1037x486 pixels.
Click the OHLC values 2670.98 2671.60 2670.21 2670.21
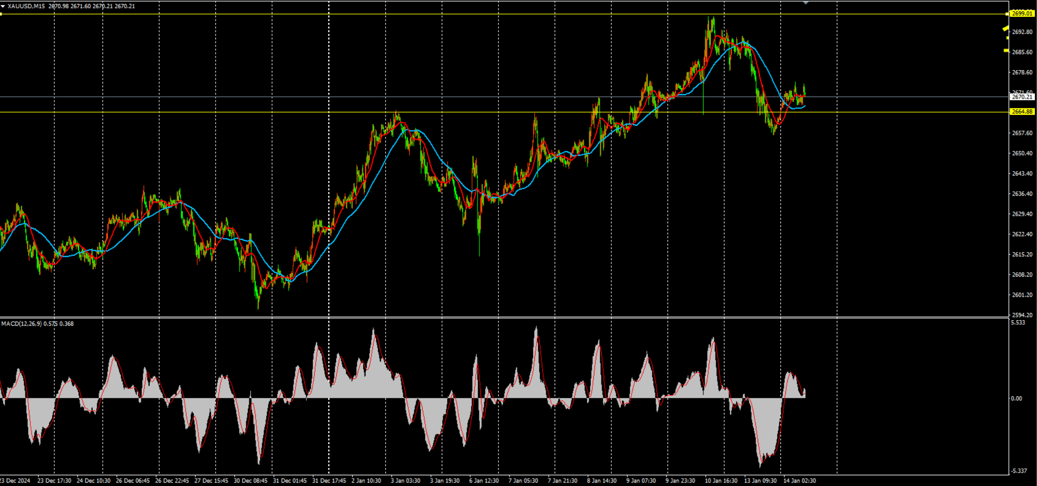click(92, 6)
